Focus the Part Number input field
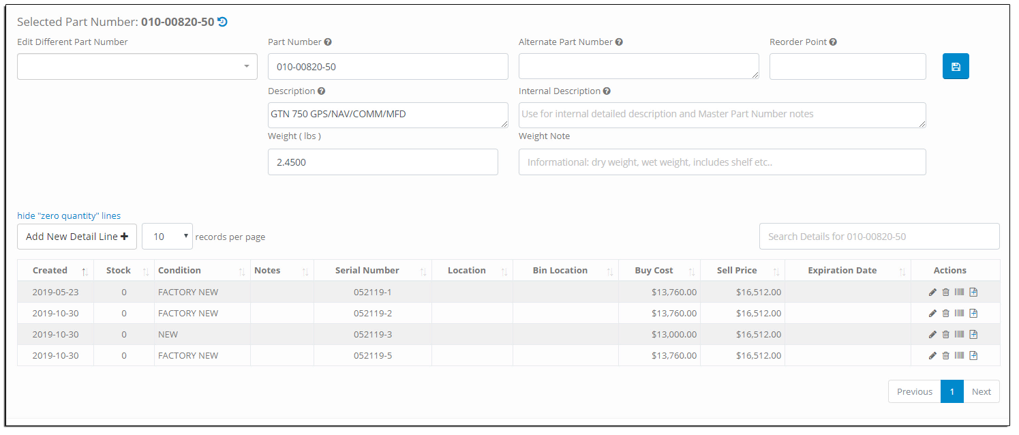Viewport: 1019px width, 435px height. coord(388,66)
